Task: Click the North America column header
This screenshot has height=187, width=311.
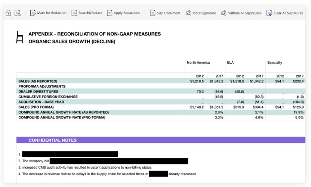Action: click(198, 63)
